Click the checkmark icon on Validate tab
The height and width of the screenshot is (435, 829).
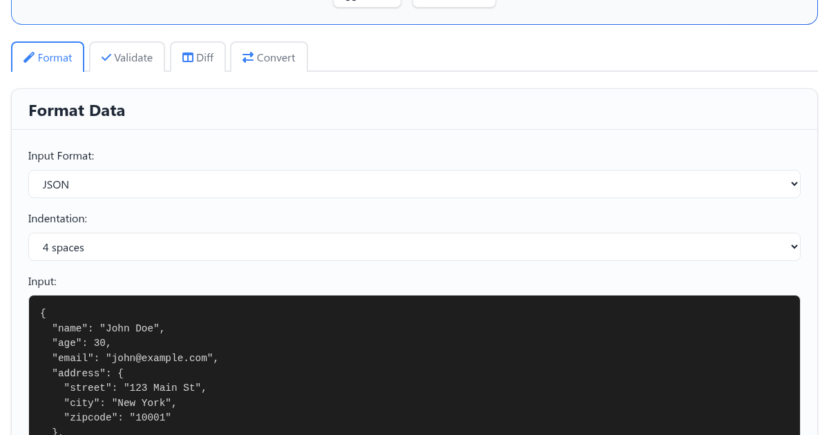pyautogui.click(x=106, y=57)
